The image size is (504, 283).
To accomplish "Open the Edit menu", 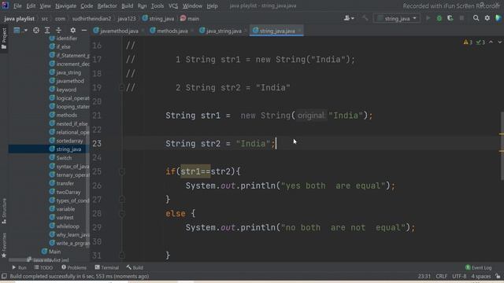I will (31, 6).
